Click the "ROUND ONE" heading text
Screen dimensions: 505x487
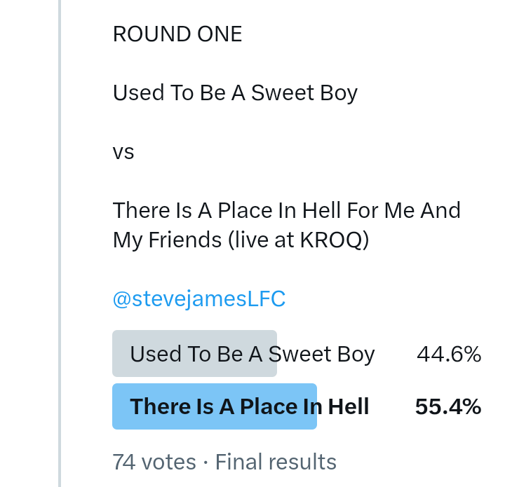pos(177,34)
